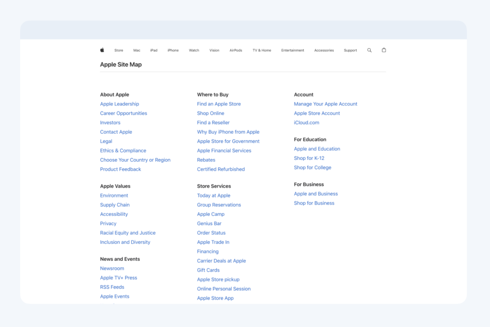Select Accessories in the navigation bar
490x327 pixels.
[324, 50]
